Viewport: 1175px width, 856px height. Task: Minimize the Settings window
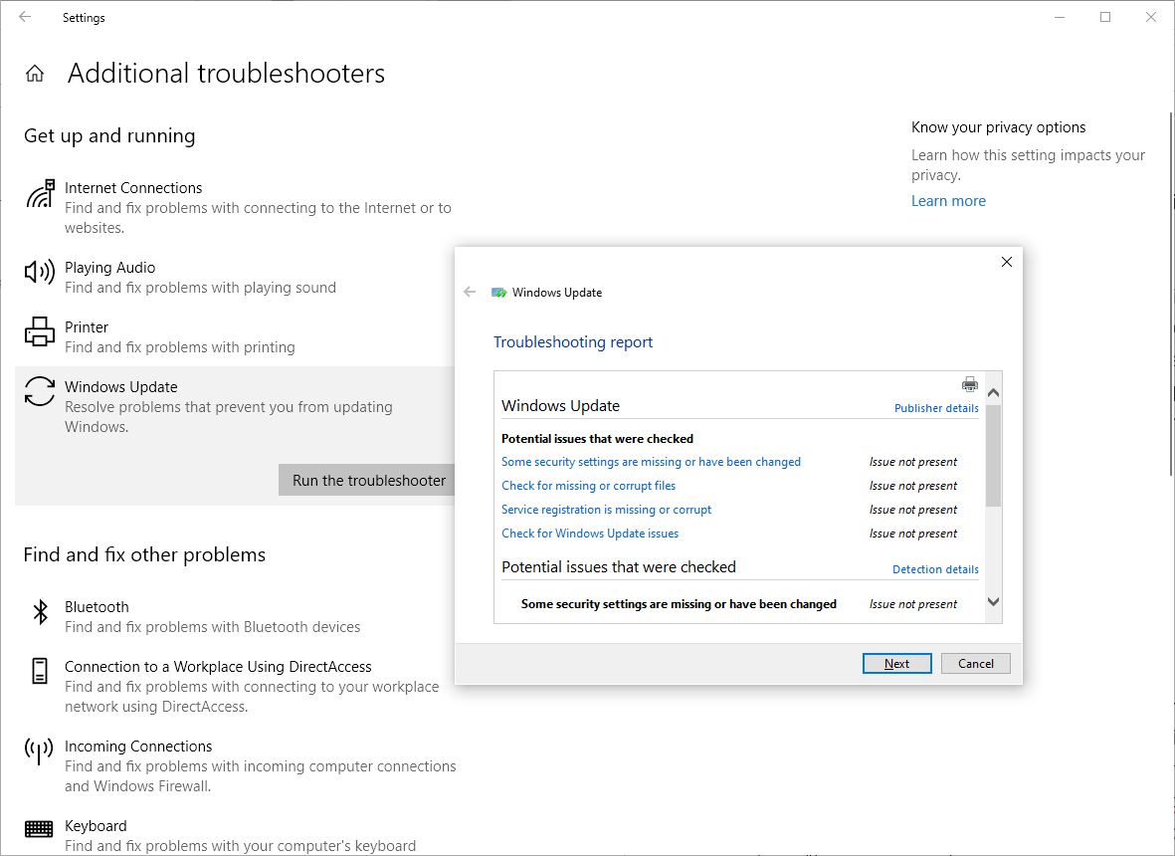point(1060,17)
